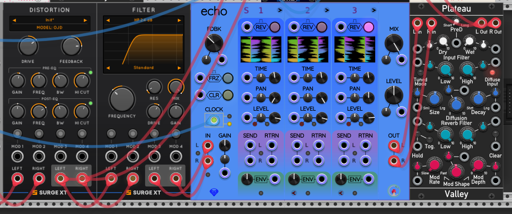512x214 pixels.
Task: Toggle tap 2 REV reverse button
Action: [x=322, y=27]
